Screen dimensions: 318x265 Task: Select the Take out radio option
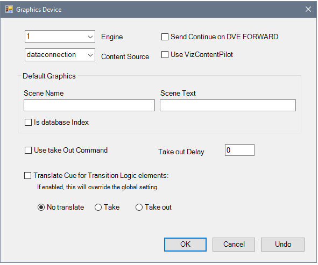pyautogui.click(x=139, y=207)
